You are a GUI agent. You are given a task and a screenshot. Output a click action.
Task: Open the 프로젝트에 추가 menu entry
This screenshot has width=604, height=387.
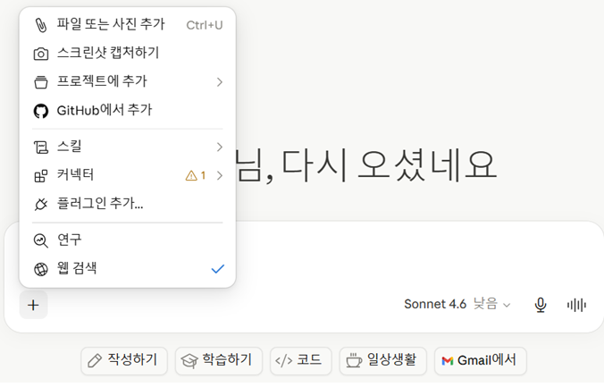[x=128, y=82]
